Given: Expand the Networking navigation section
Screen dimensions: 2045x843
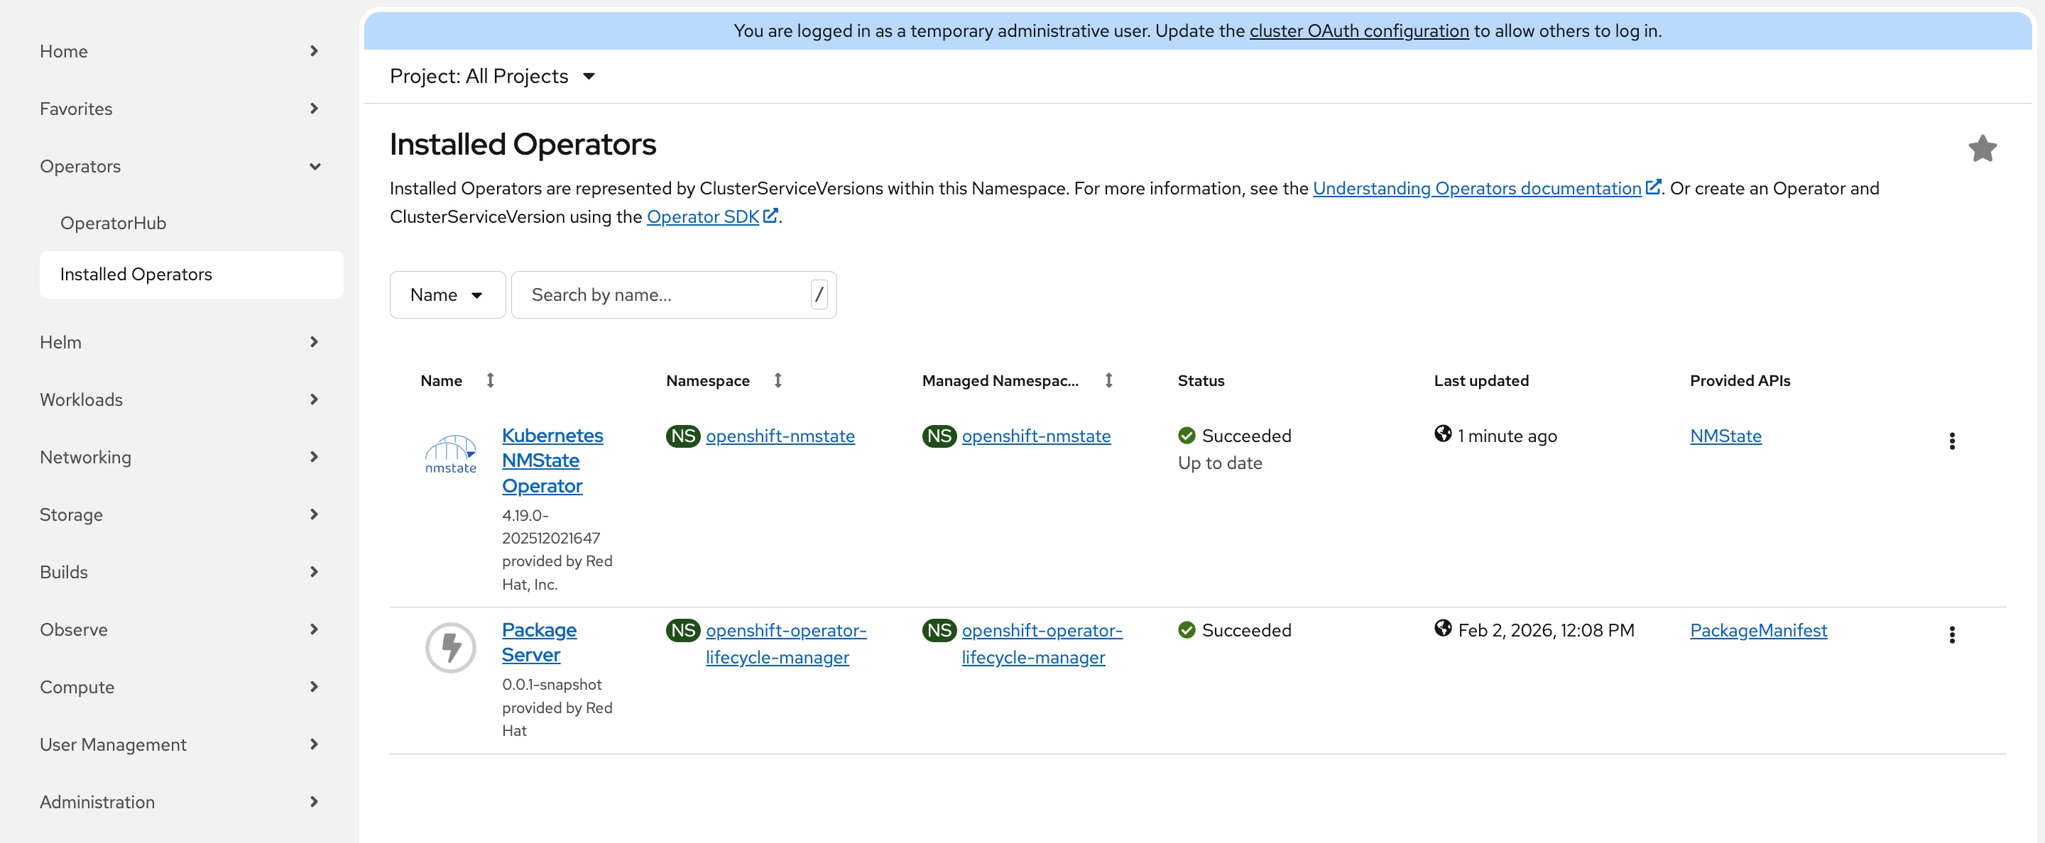Looking at the screenshot, I should point(180,457).
